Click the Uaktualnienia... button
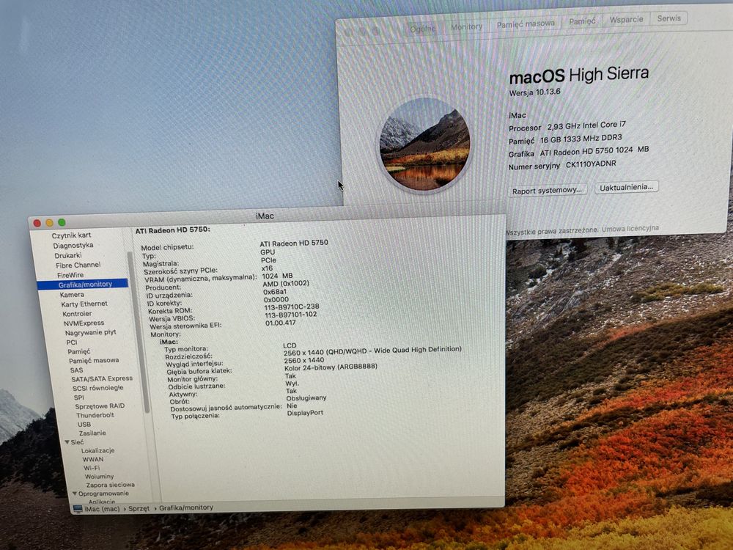The height and width of the screenshot is (550, 733). (x=627, y=187)
